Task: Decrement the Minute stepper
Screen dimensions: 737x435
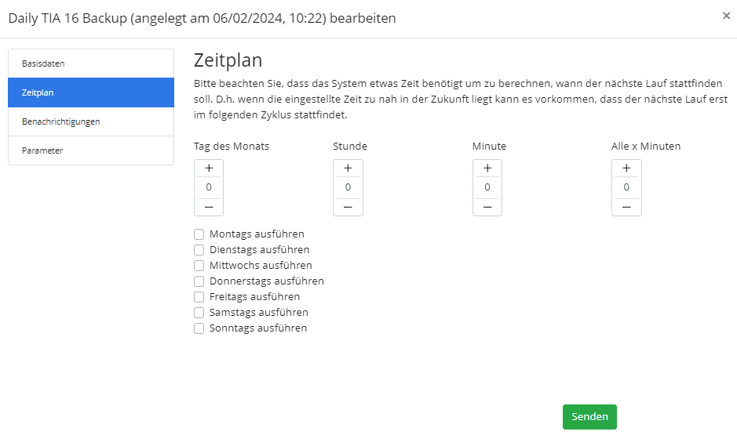Action: coord(487,207)
